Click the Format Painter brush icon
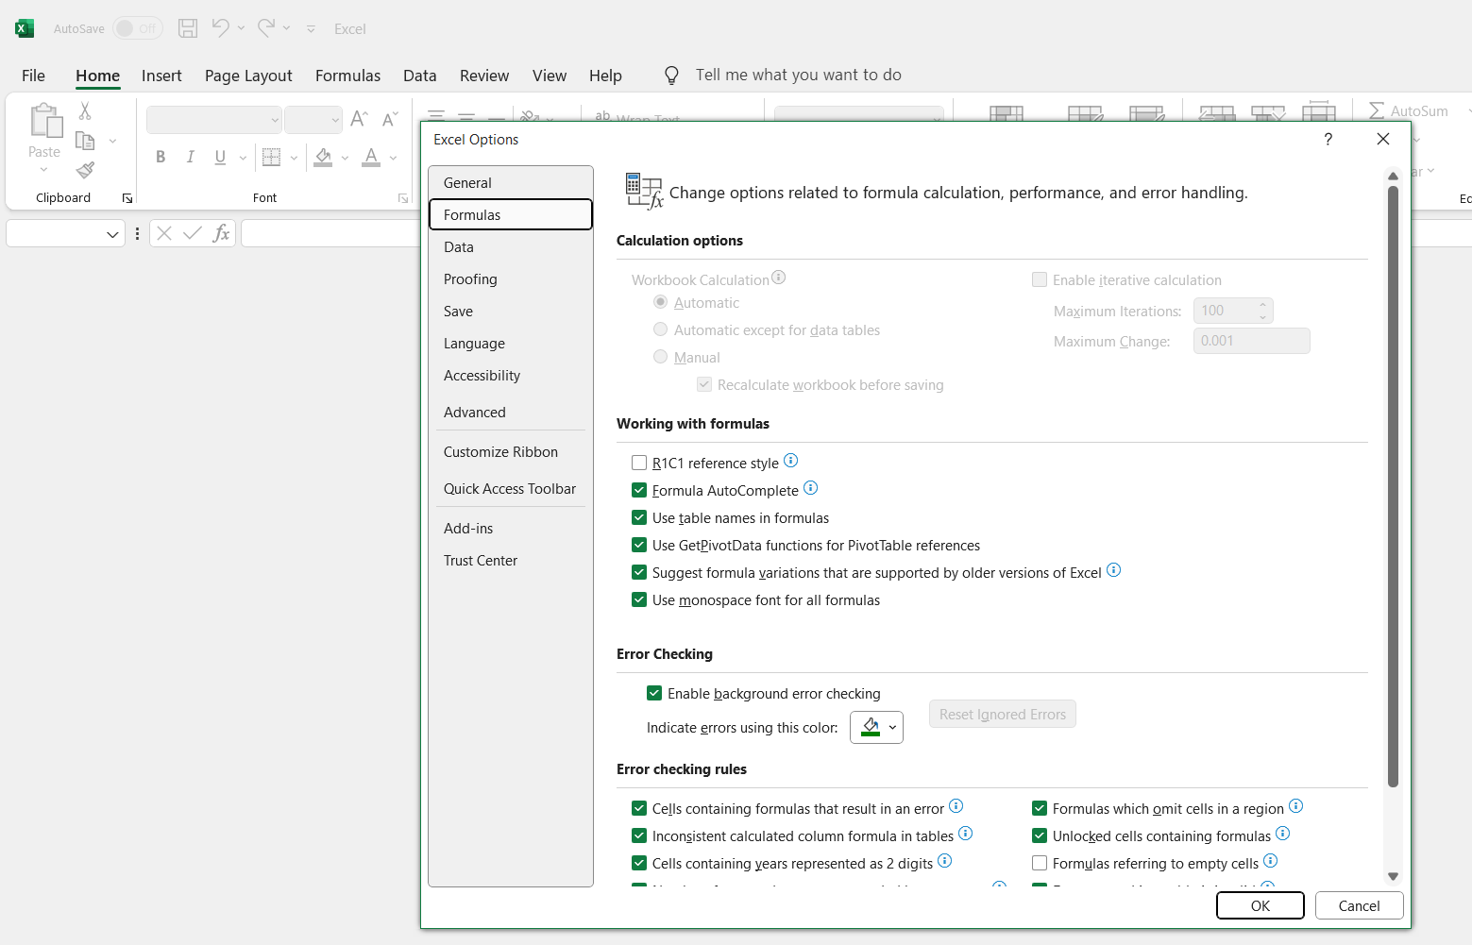Image resolution: width=1472 pixels, height=945 pixels. (85, 170)
